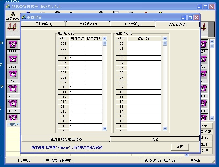This screenshot has width=219, height=167.
Task: Switch to the 分机参数(1) tab
Action: (44, 24)
